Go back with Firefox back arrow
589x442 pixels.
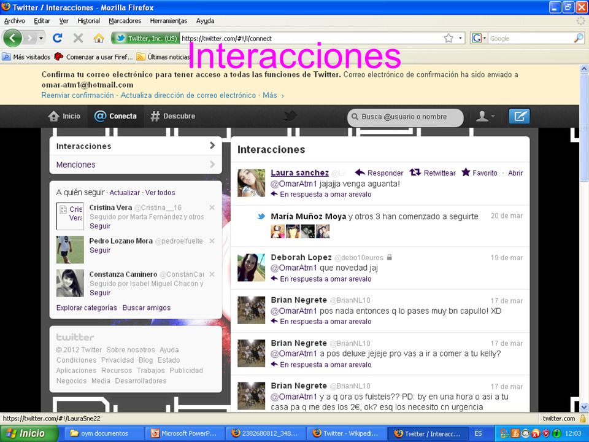coord(12,38)
